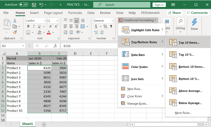The width and height of the screenshot is (211, 127).
Task: Select Top 10 % option
Action: pyautogui.click(x=188, y=55)
